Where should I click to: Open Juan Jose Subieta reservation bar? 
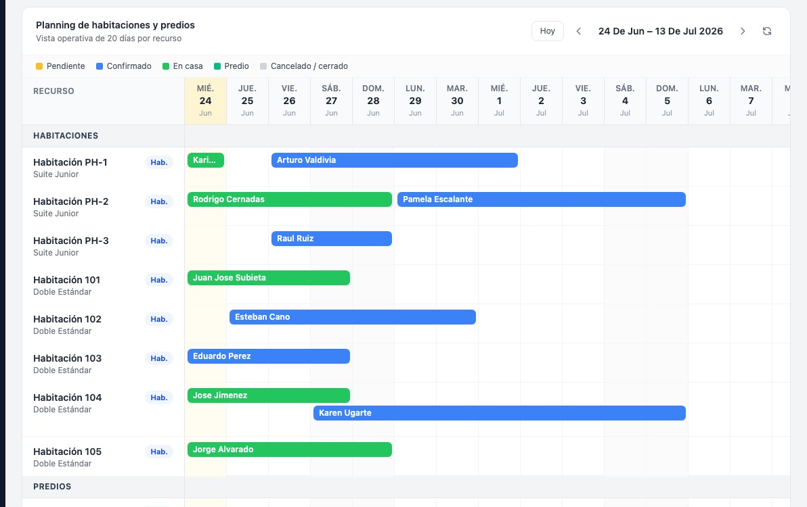click(269, 278)
